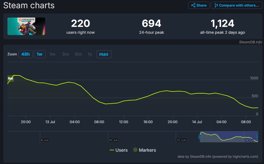Set chart zoom to 1w
The width and height of the screenshot is (264, 164).
point(39,54)
